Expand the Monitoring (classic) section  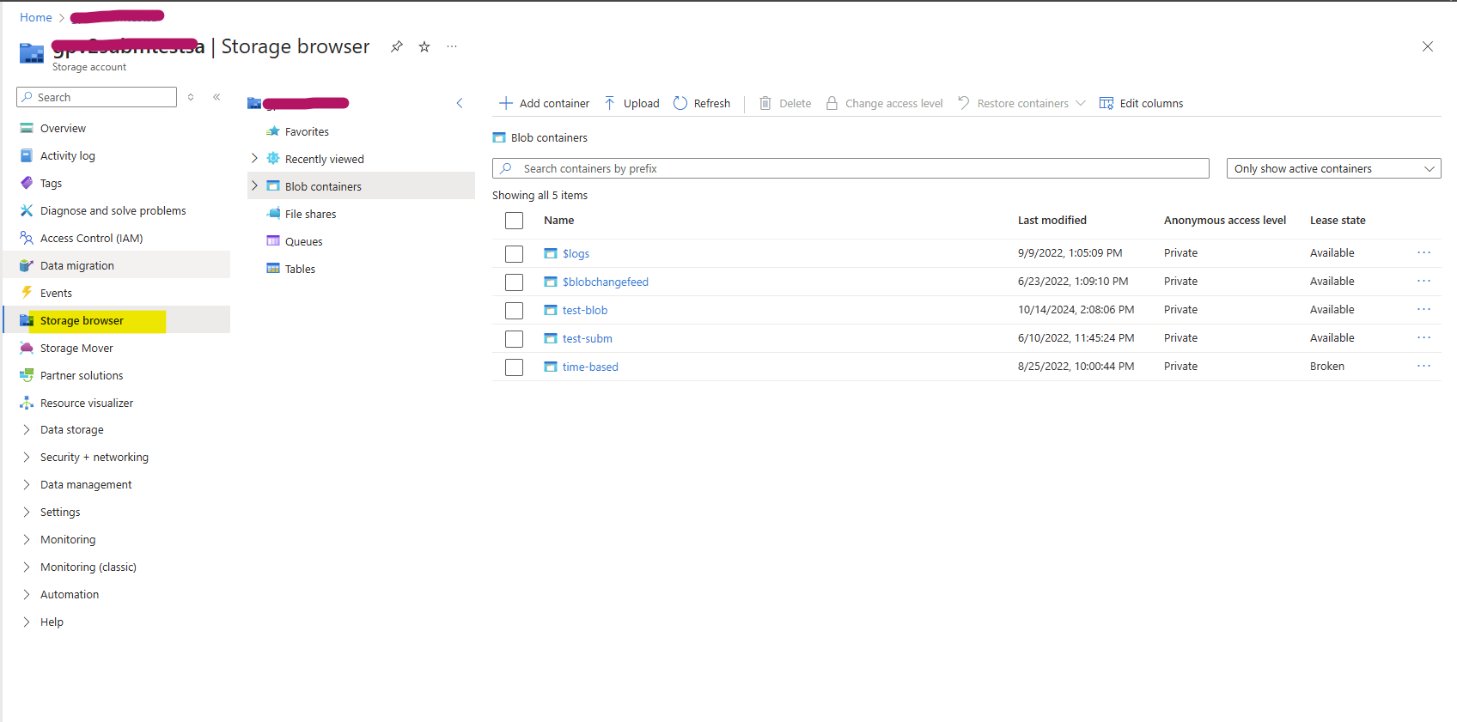point(27,567)
